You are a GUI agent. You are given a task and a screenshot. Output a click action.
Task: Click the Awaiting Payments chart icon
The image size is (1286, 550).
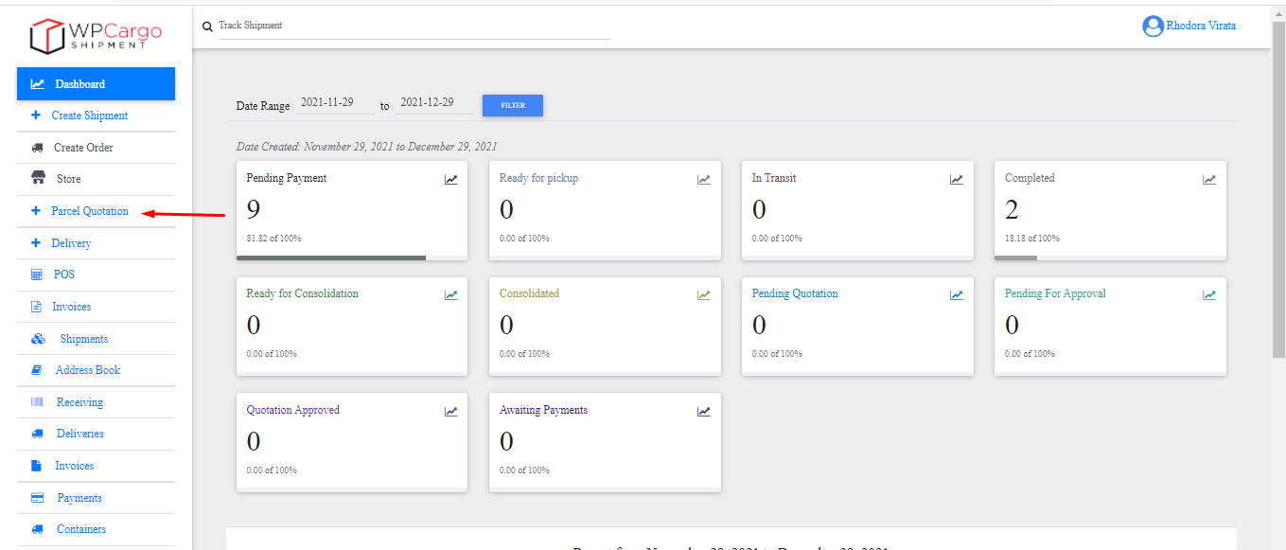(703, 412)
